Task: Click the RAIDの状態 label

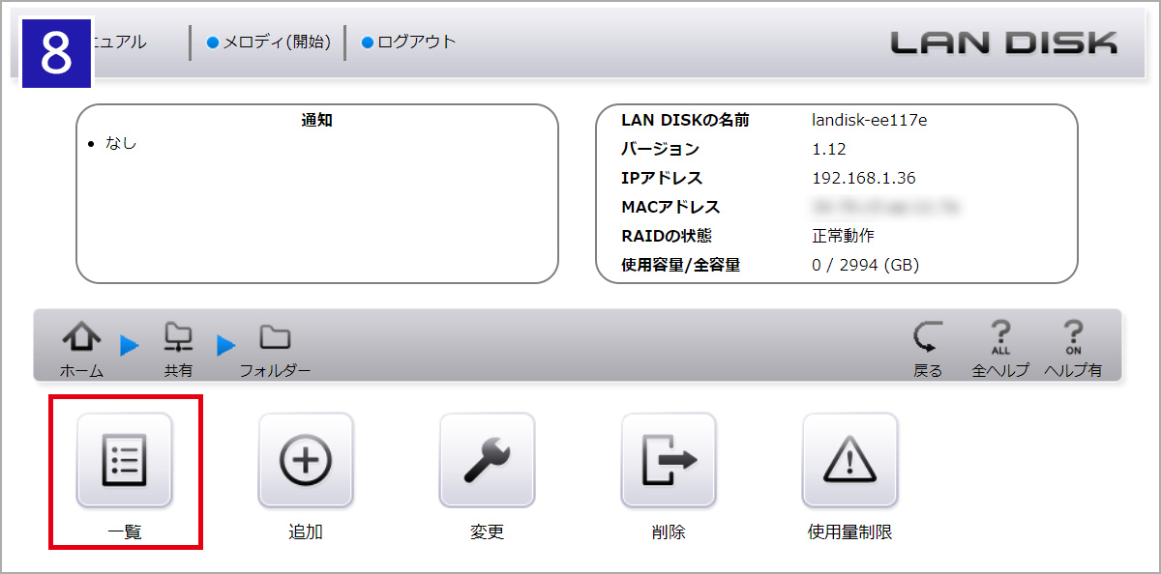Action: [666, 236]
